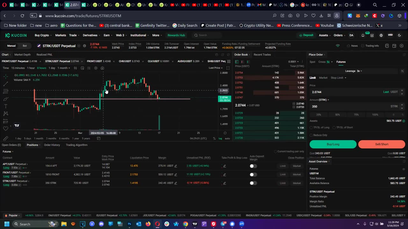Enable TP/SL of Short option
408x229 pixels.
tap(334, 128)
